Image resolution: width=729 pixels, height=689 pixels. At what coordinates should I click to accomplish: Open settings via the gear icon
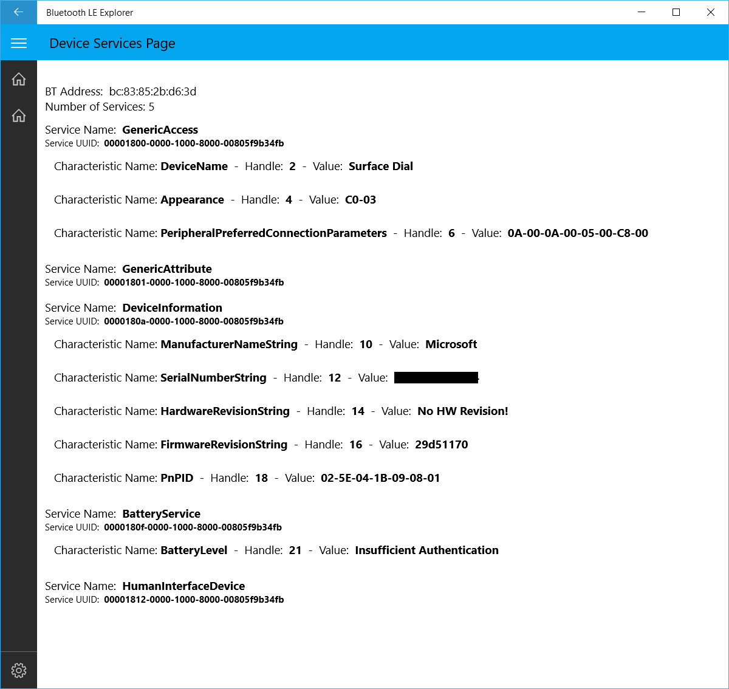pyautogui.click(x=19, y=670)
